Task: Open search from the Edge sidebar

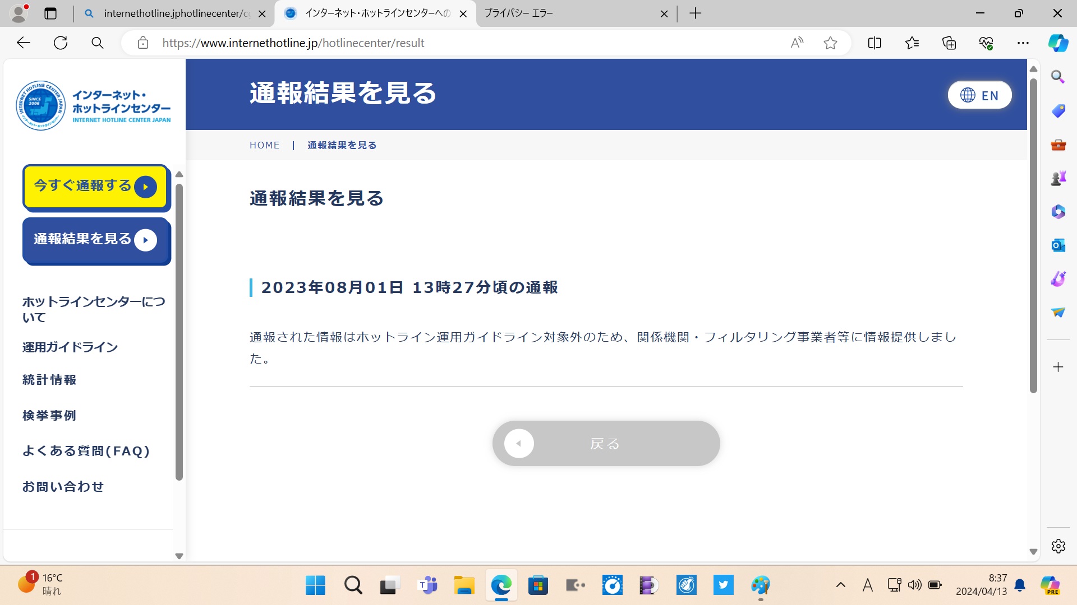Action: pos(1058,77)
